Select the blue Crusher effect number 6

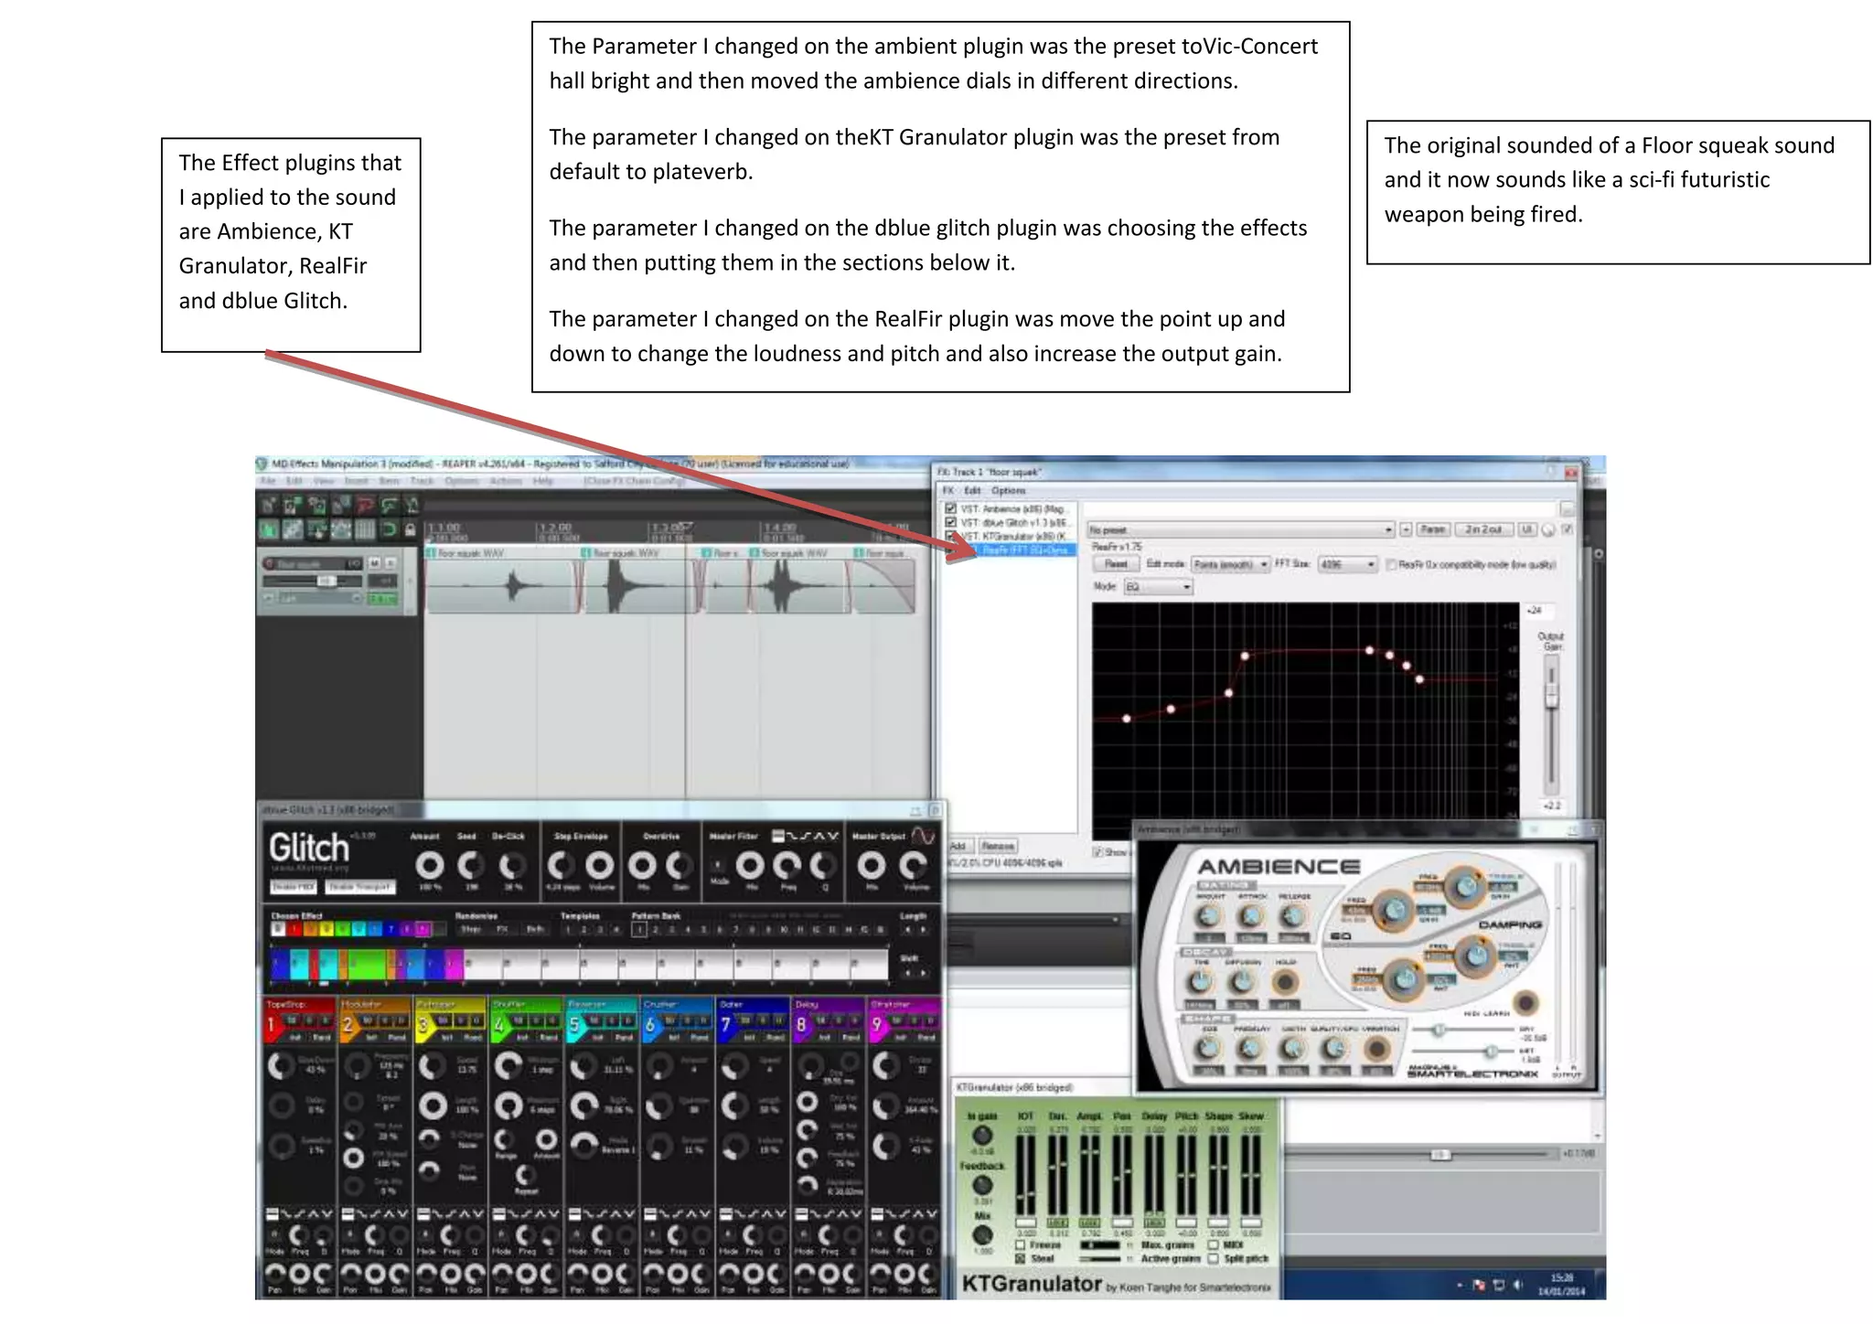coord(650,1026)
